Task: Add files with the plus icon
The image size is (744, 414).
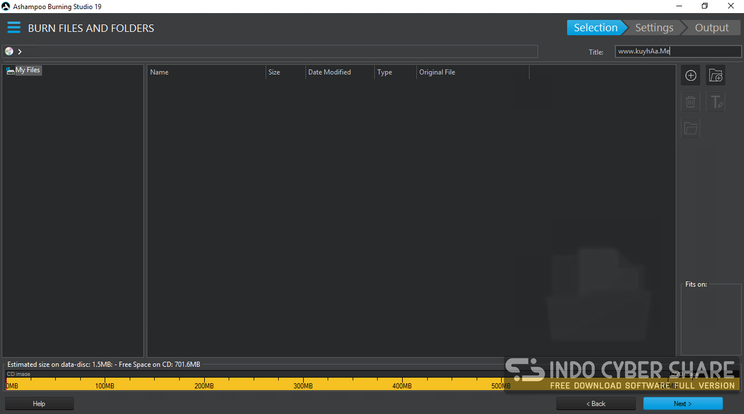Action: coord(691,75)
